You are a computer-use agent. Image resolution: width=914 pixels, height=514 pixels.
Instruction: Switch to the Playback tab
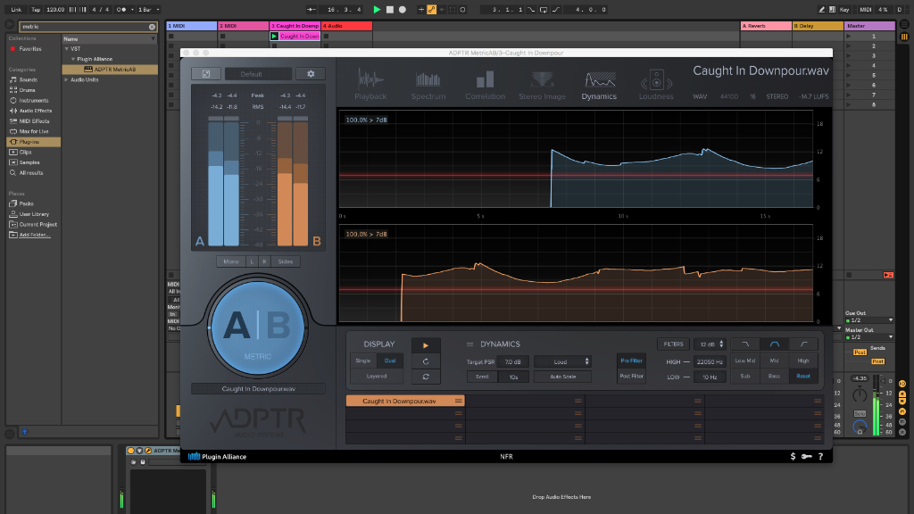click(x=370, y=85)
